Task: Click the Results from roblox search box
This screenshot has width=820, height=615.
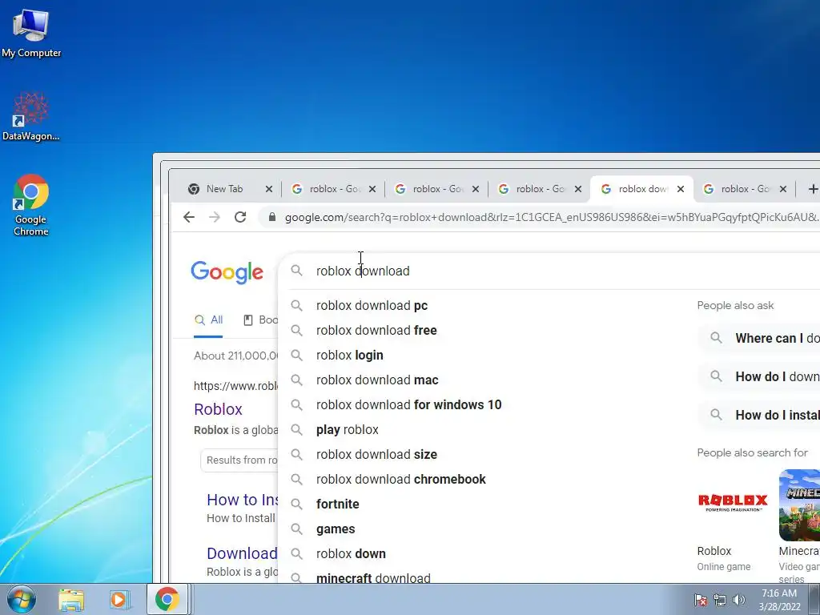Action: [239, 460]
